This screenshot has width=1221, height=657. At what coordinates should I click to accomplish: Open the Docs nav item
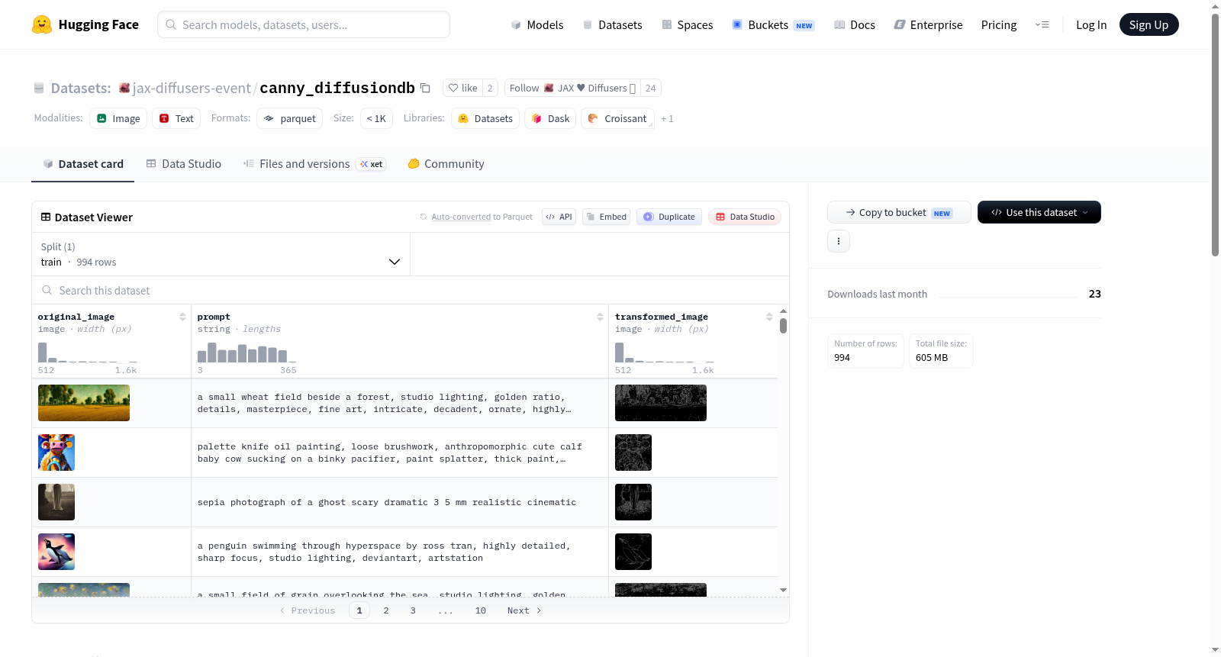pyautogui.click(x=855, y=24)
